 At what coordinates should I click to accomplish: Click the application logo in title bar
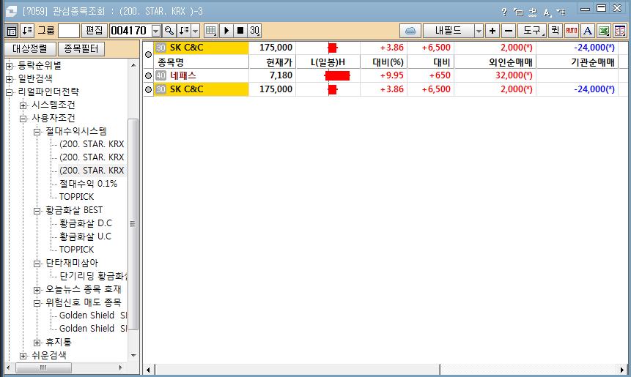11,11
